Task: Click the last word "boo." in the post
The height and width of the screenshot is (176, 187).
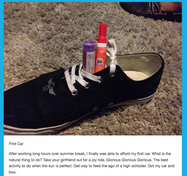Action: coord(13,172)
